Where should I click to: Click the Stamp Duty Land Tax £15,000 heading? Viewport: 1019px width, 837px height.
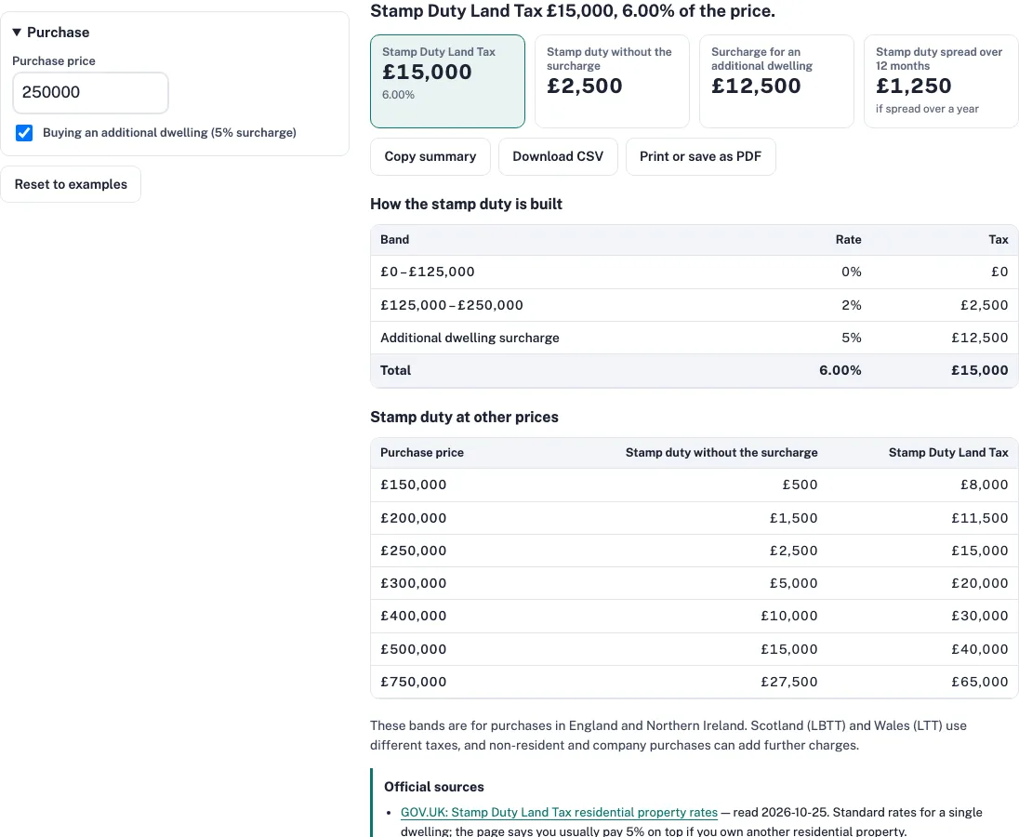[573, 11]
